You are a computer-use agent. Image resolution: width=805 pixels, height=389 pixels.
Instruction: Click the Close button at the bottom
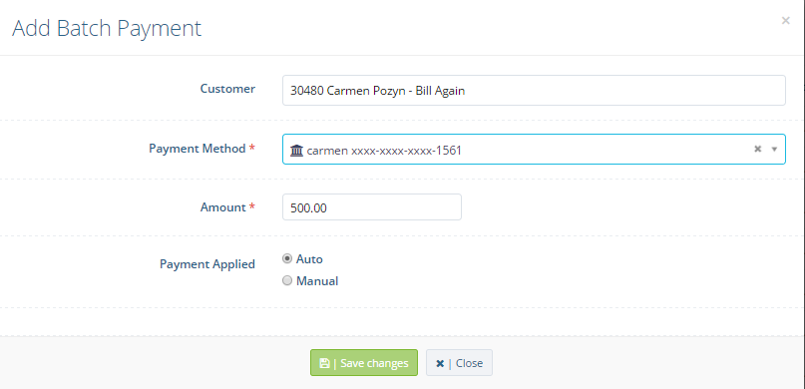(459, 363)
